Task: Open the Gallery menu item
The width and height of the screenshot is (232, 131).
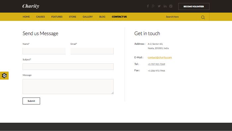Action: (x=87, y=17)
